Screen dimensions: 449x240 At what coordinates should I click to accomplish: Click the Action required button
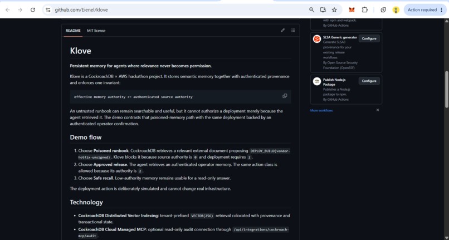(425, 9)
